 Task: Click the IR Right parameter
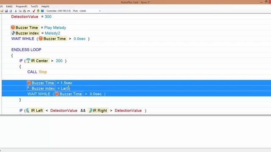pyautogui.click(x=98, y=111)
